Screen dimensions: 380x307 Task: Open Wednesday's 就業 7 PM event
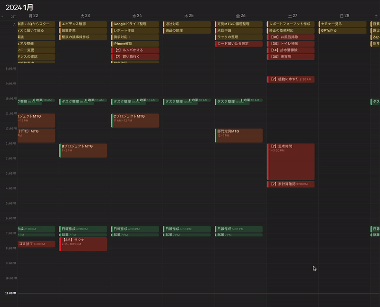(135, 235)
